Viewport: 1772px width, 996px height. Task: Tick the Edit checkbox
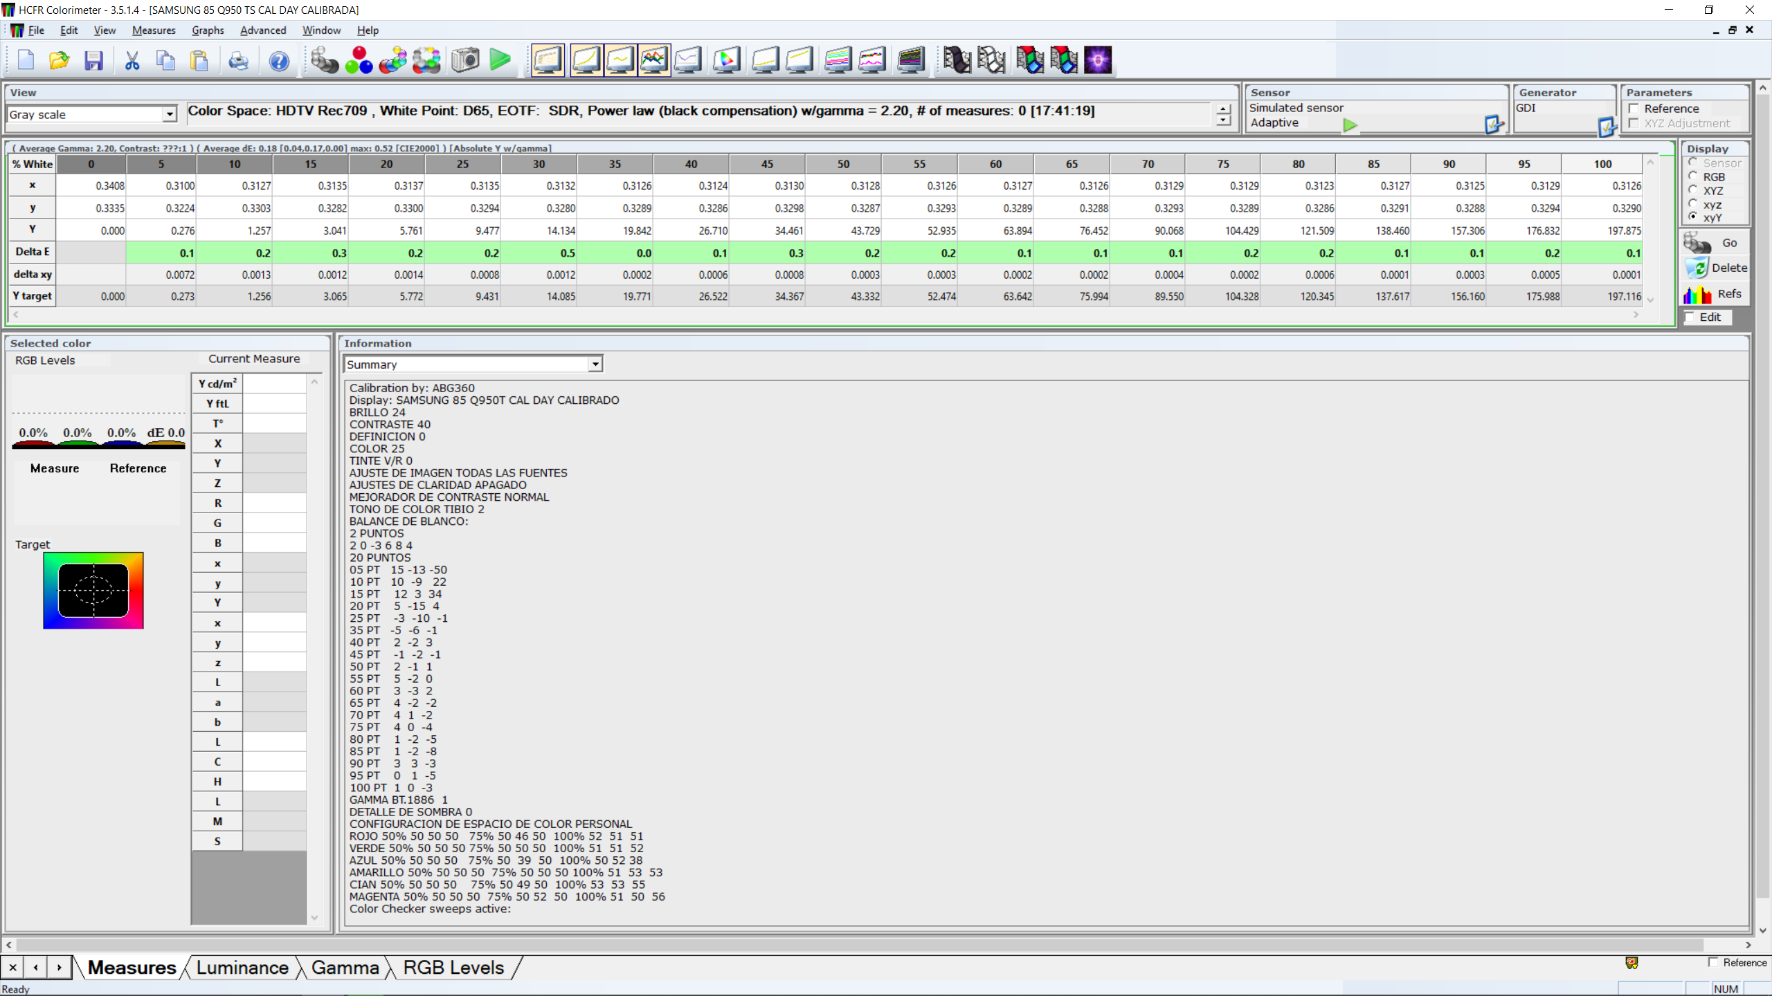pos(1690,317)
